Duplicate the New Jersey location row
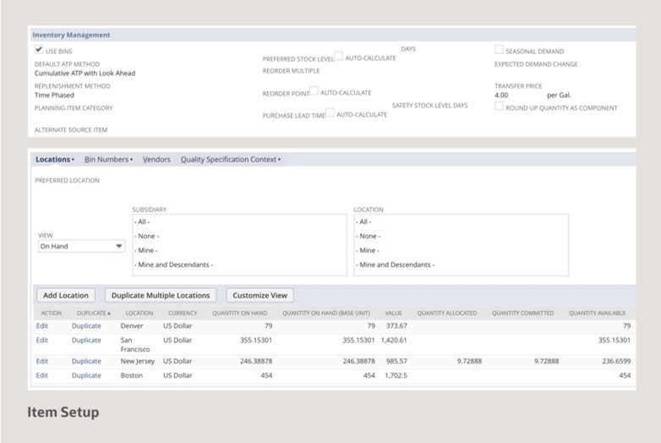661x443 pixels. 86,361
